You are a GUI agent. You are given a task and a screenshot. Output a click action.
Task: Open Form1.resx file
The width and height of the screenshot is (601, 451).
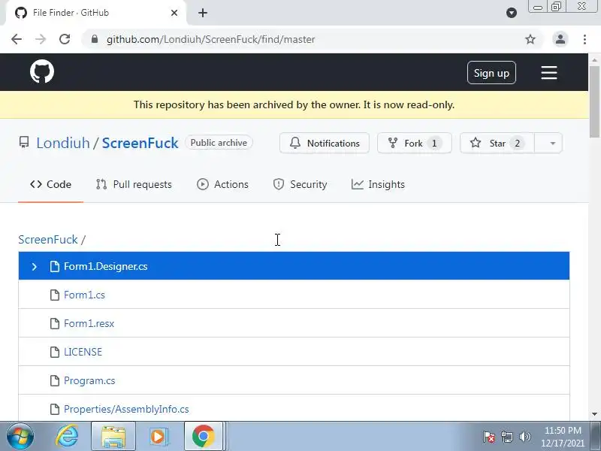(89, 324)
